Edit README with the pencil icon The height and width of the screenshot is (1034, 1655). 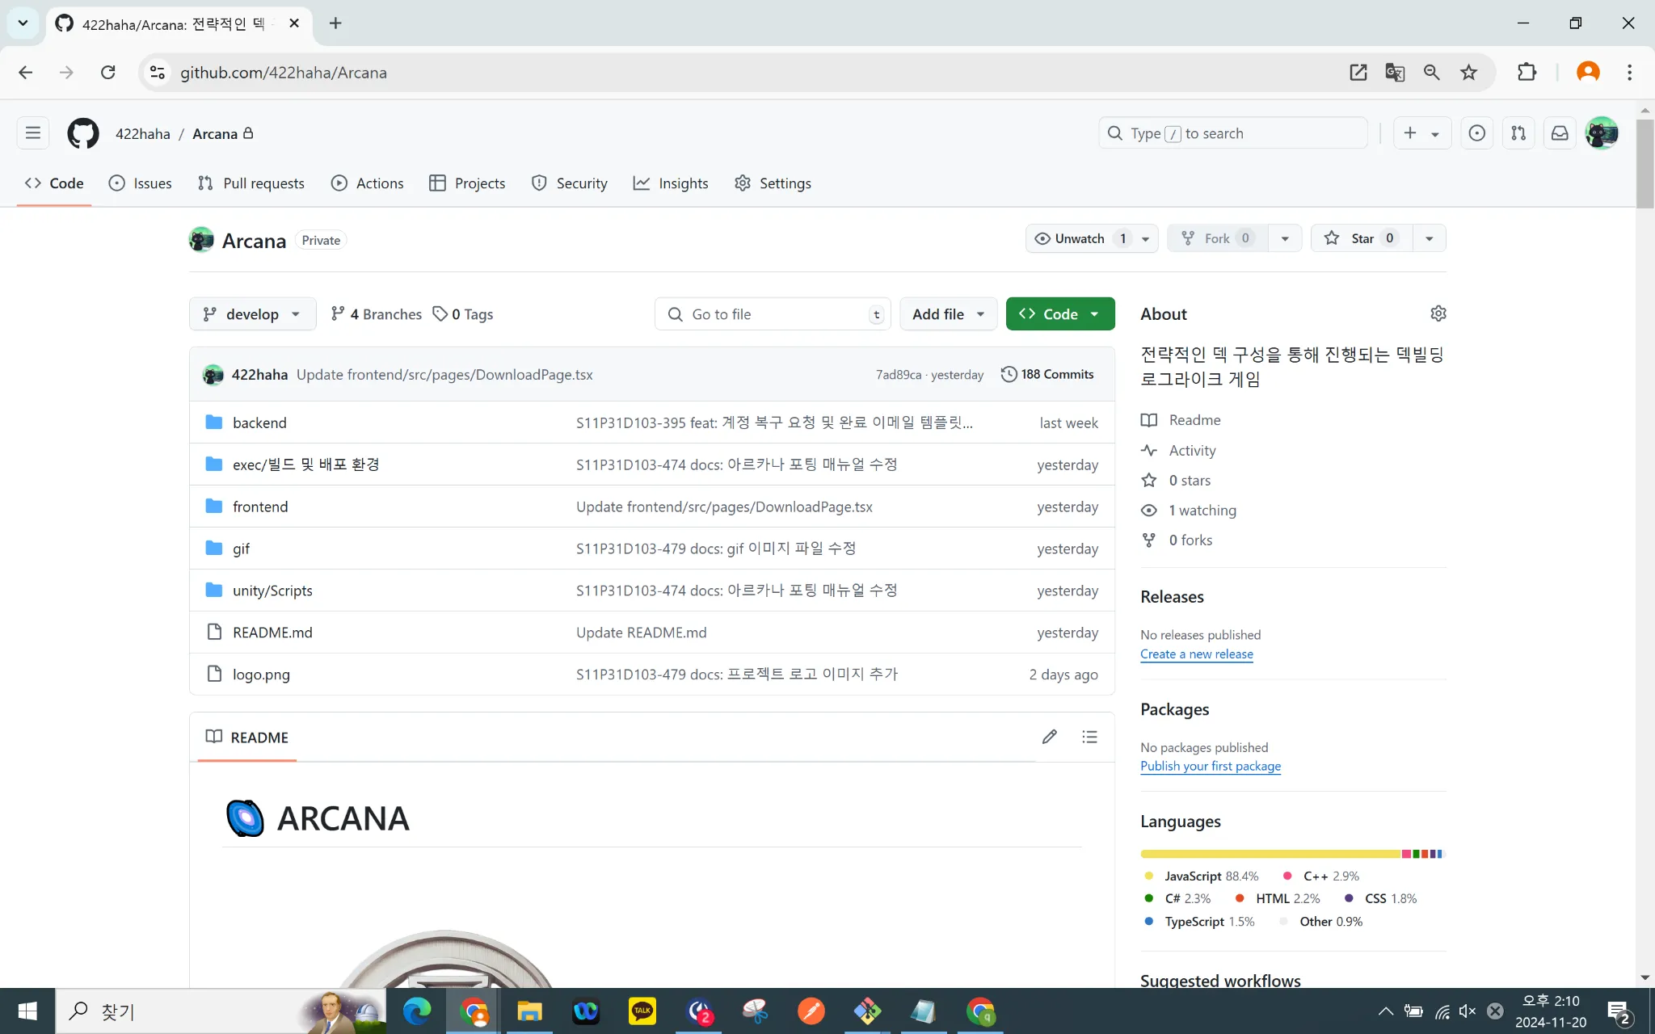1049,737
